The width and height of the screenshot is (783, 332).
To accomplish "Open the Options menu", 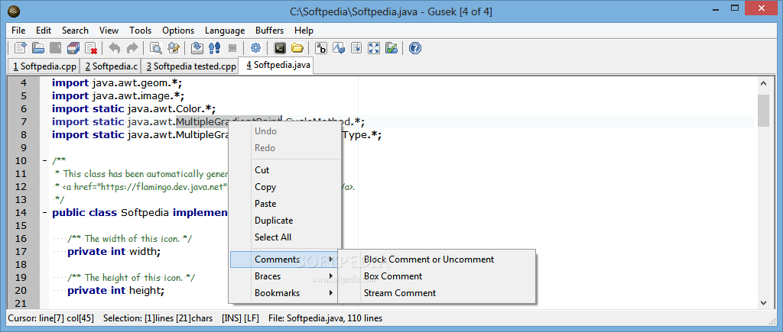I will click(178, 31).
